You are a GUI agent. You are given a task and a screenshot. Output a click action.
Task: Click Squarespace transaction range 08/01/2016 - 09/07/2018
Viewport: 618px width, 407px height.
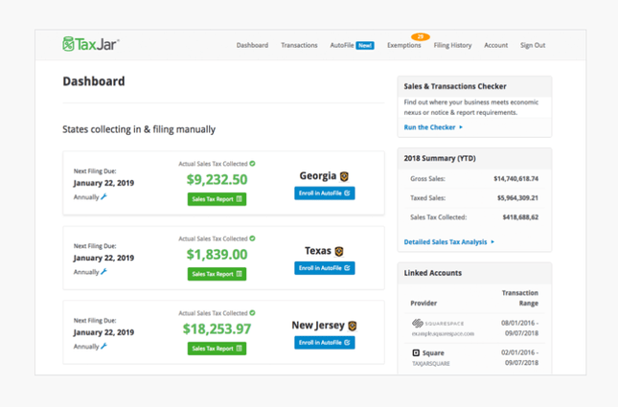pyautogui.click(x=519, y=328)
